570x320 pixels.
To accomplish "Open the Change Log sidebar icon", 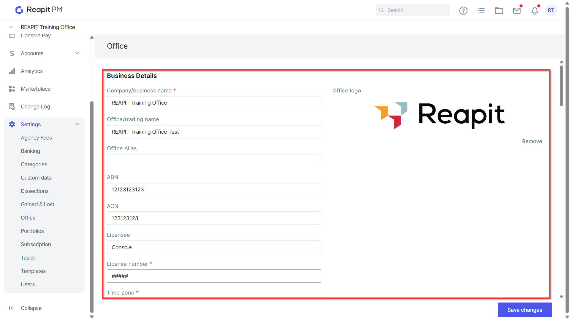I will tap(12, 107).
